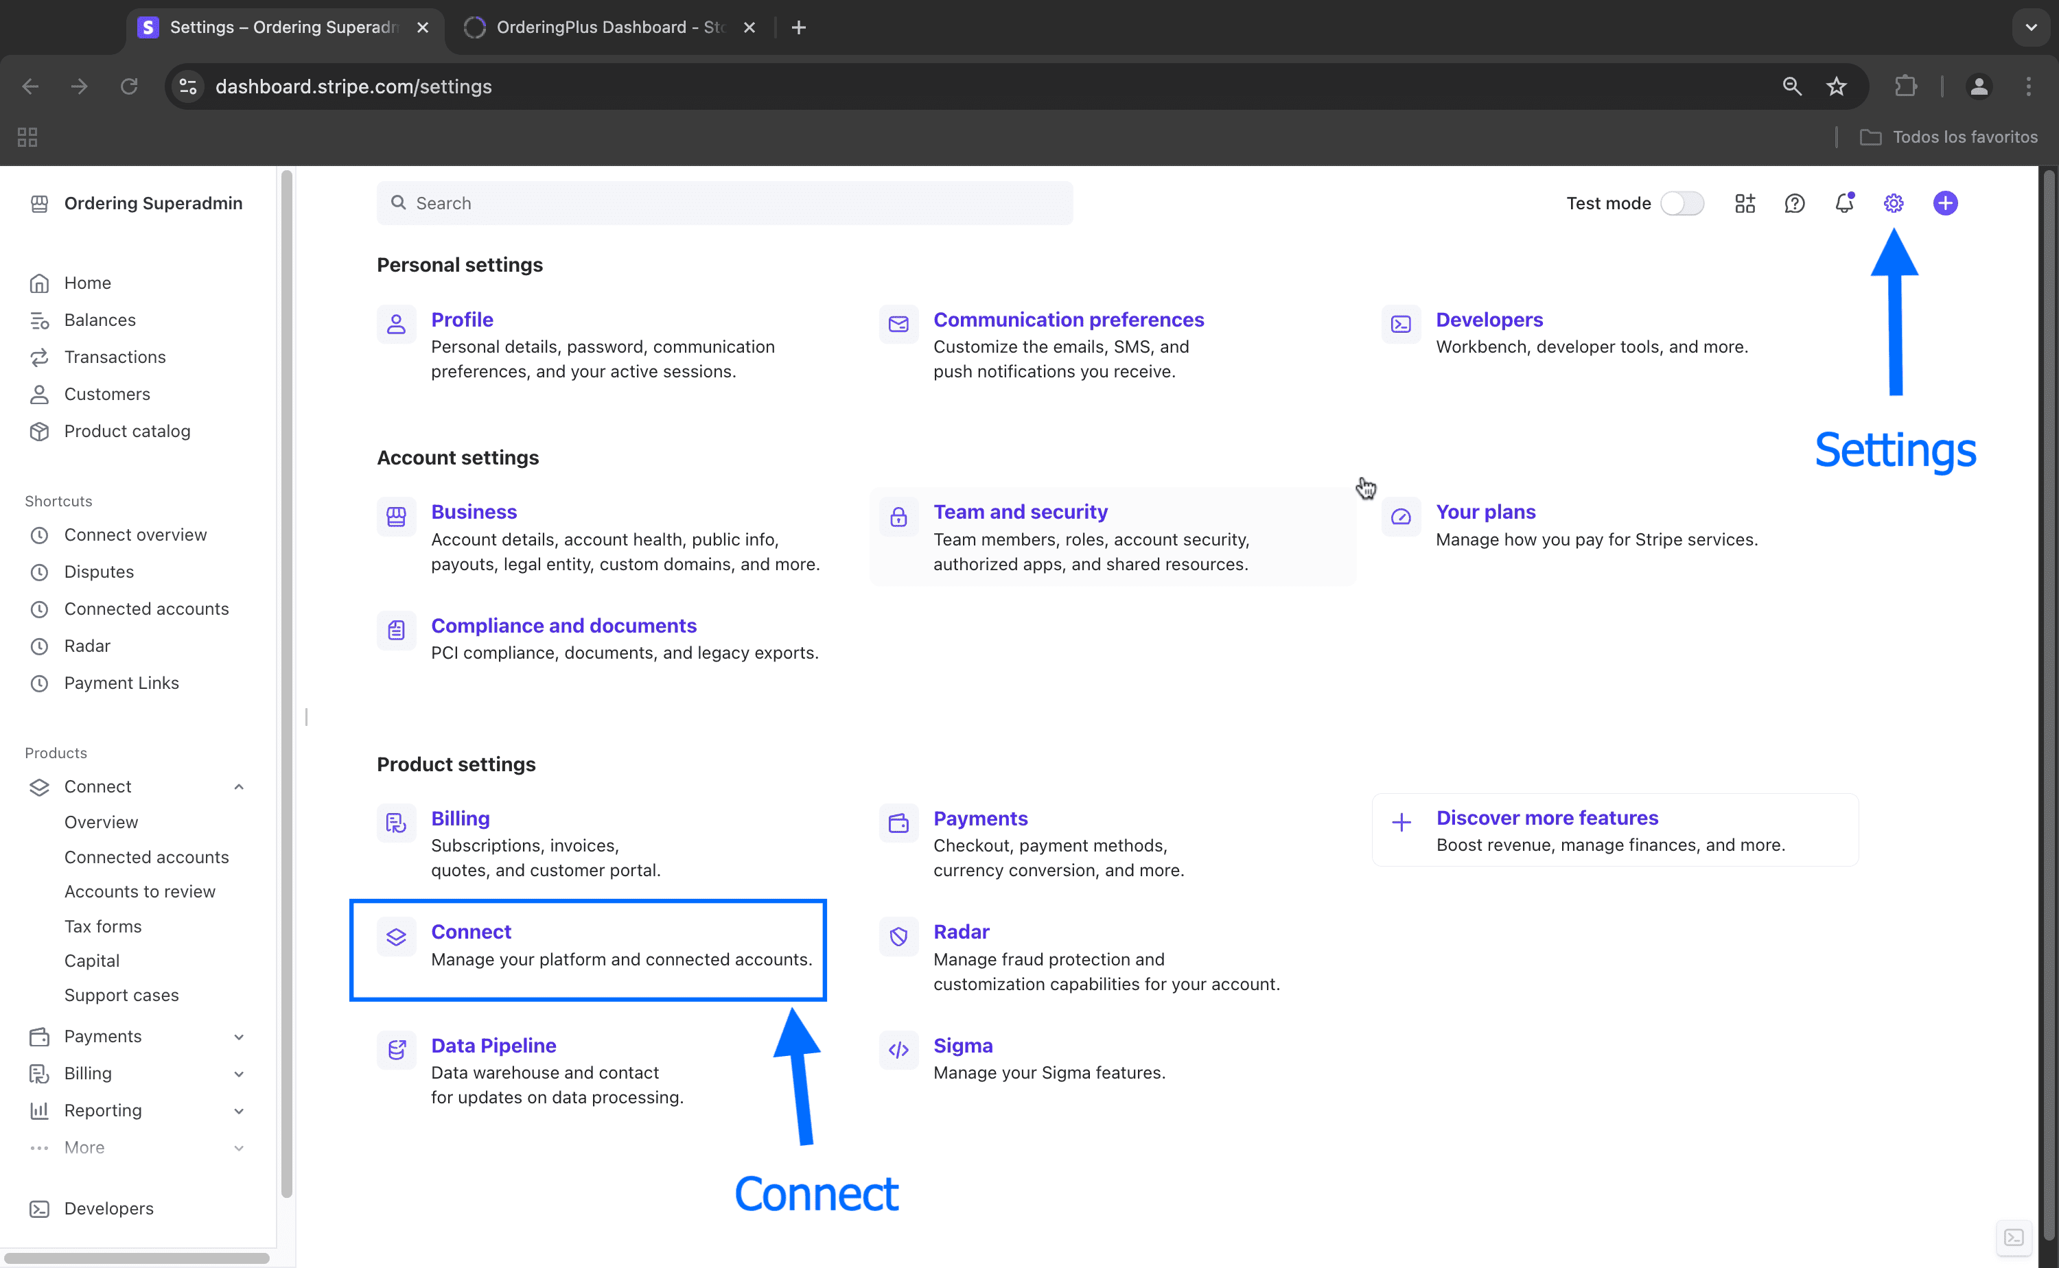The height and width of the screenshot is (1268, 2059).
Task: Click the Business storefront icon
Action: [396, 517]
